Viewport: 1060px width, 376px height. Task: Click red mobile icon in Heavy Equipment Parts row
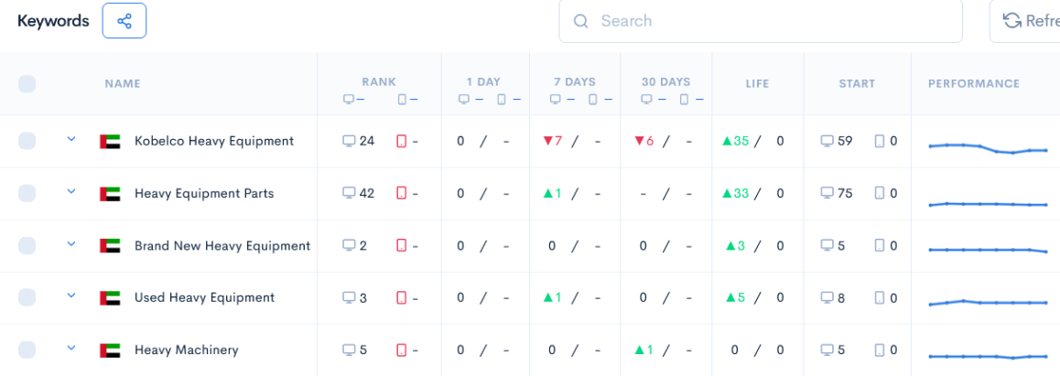point(402,193)
